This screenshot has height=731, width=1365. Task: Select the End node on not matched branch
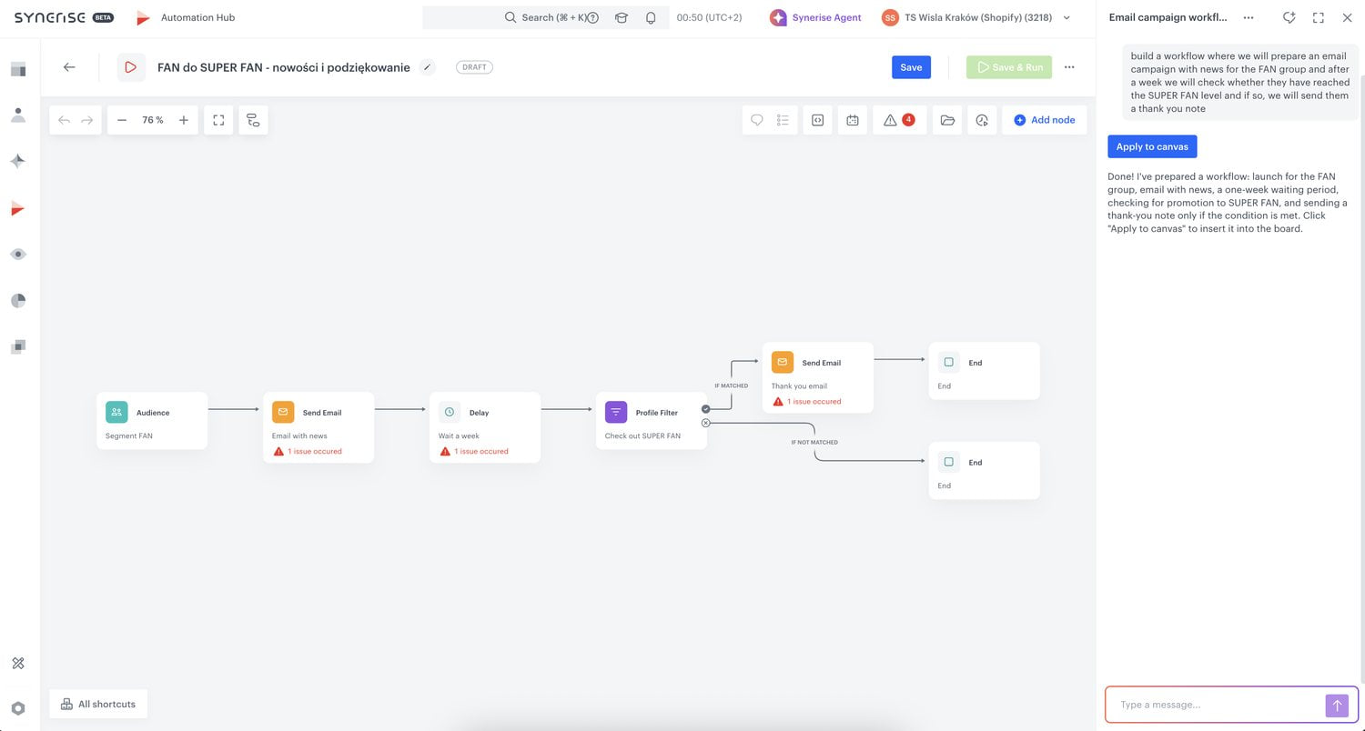point(984,471)
